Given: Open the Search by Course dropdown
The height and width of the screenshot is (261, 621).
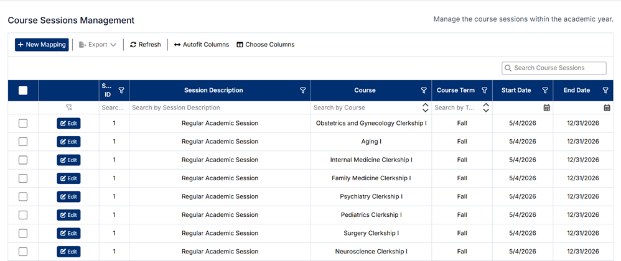Looking at the screenshot, I should point(426,108).
